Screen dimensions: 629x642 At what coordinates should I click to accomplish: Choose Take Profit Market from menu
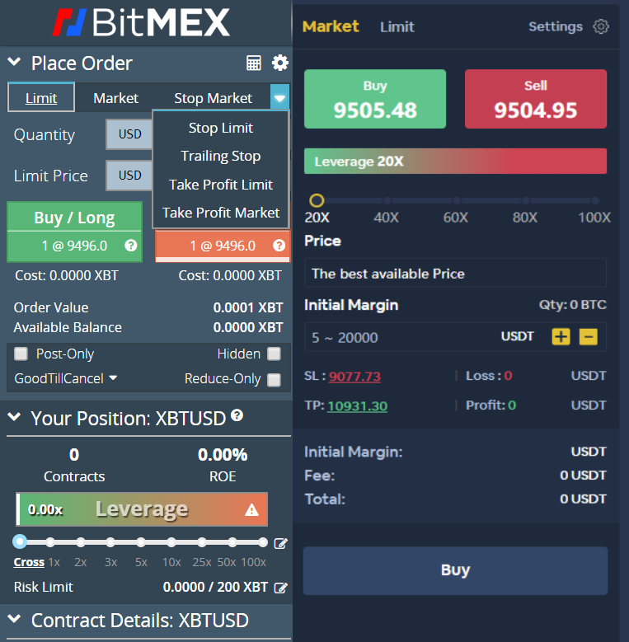221,213
